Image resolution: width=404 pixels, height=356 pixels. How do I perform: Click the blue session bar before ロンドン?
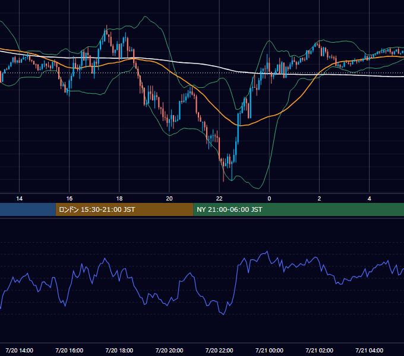click(28, 209)
